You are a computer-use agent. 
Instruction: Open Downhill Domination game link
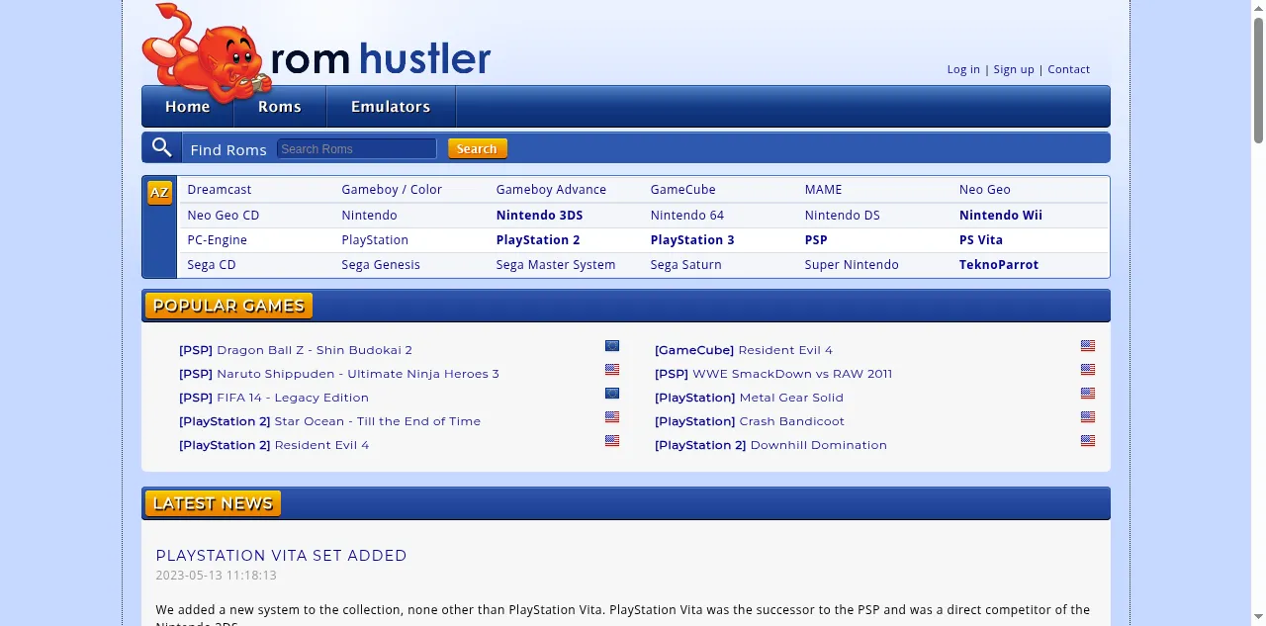click(x=770, y=445)
